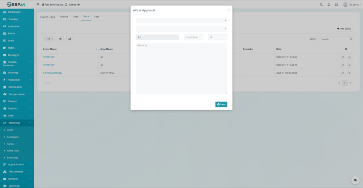Screen dimensions: 363x188
Task: Open the first SETSETSET event link
Action: tap(49, 57)
